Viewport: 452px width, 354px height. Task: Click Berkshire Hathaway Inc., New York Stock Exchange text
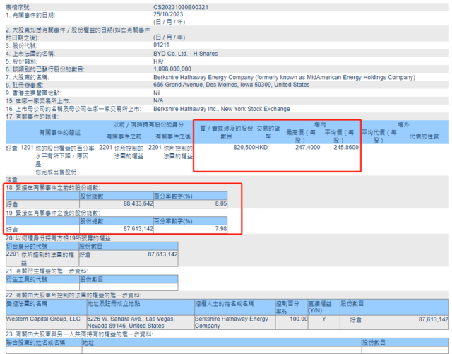click(x=232, y=108)
